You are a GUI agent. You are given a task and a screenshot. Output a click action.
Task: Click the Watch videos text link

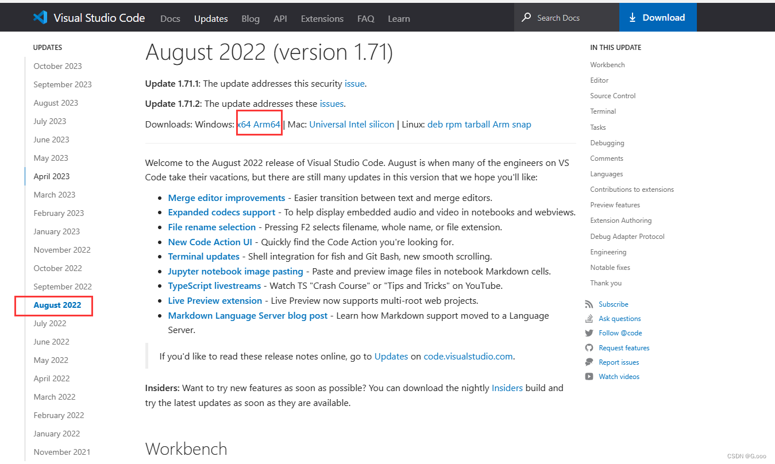pyautogui.click(x=619, y=377)
